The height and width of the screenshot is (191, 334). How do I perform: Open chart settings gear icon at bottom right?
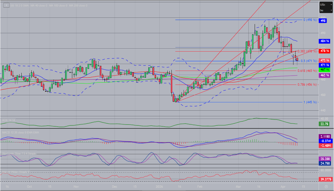tap(326, 187)
